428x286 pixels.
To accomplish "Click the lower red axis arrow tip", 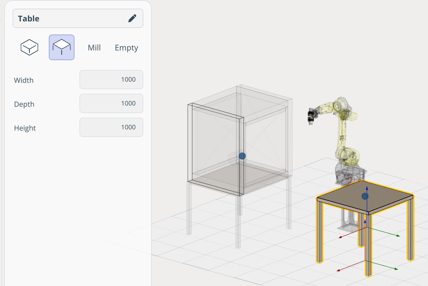I will tap(339, 271).
